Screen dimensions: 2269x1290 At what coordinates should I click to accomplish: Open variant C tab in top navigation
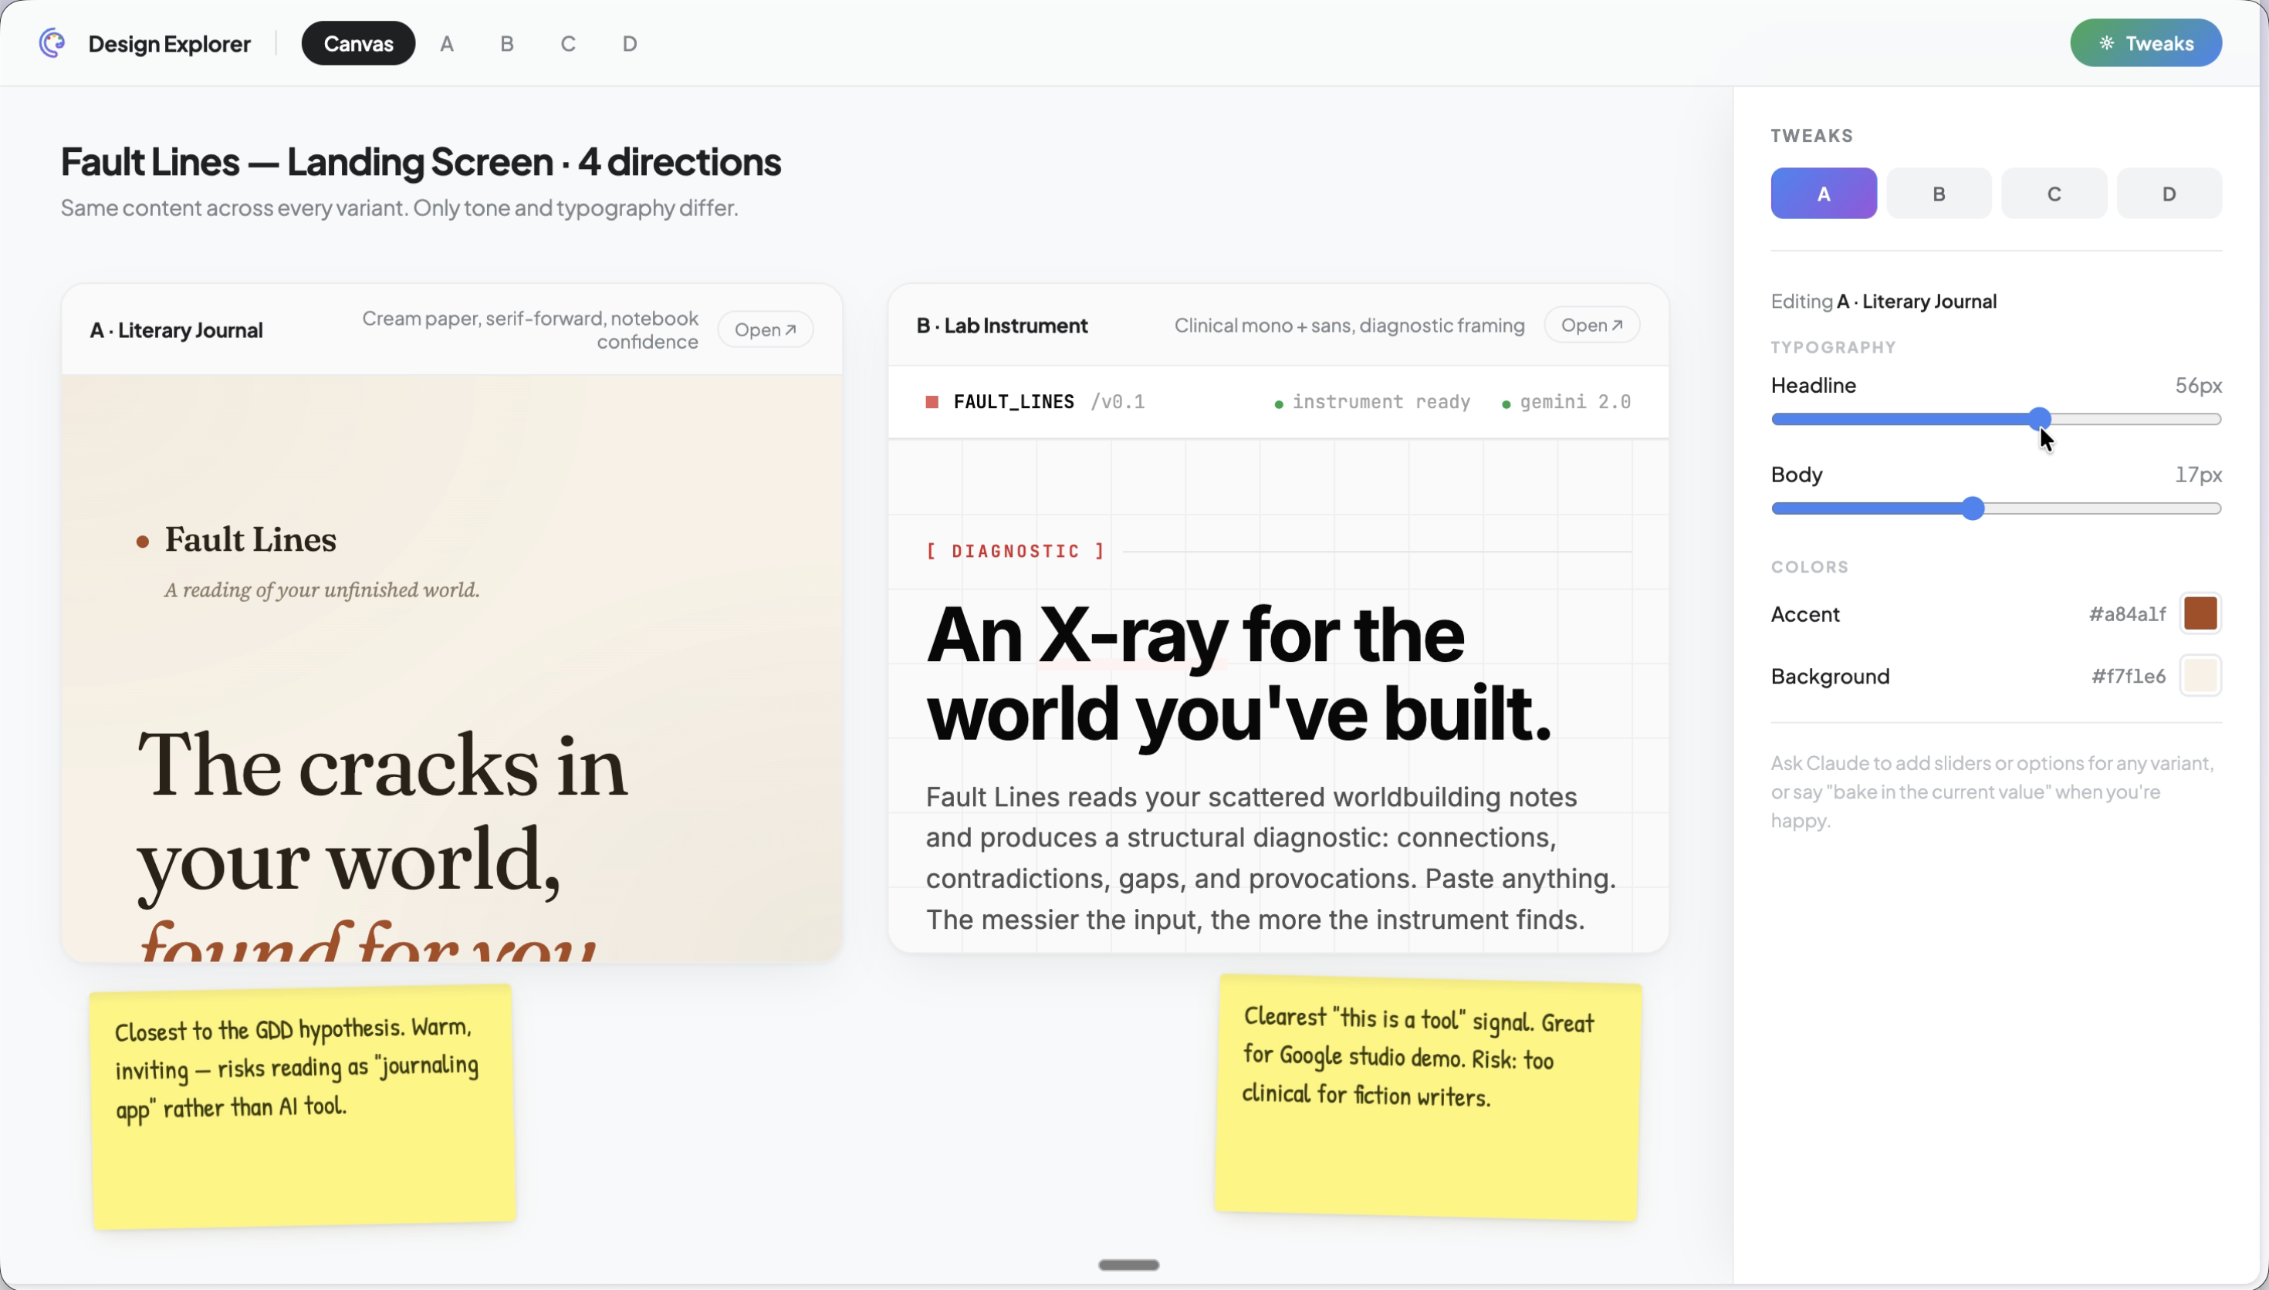tap(568, 43)
